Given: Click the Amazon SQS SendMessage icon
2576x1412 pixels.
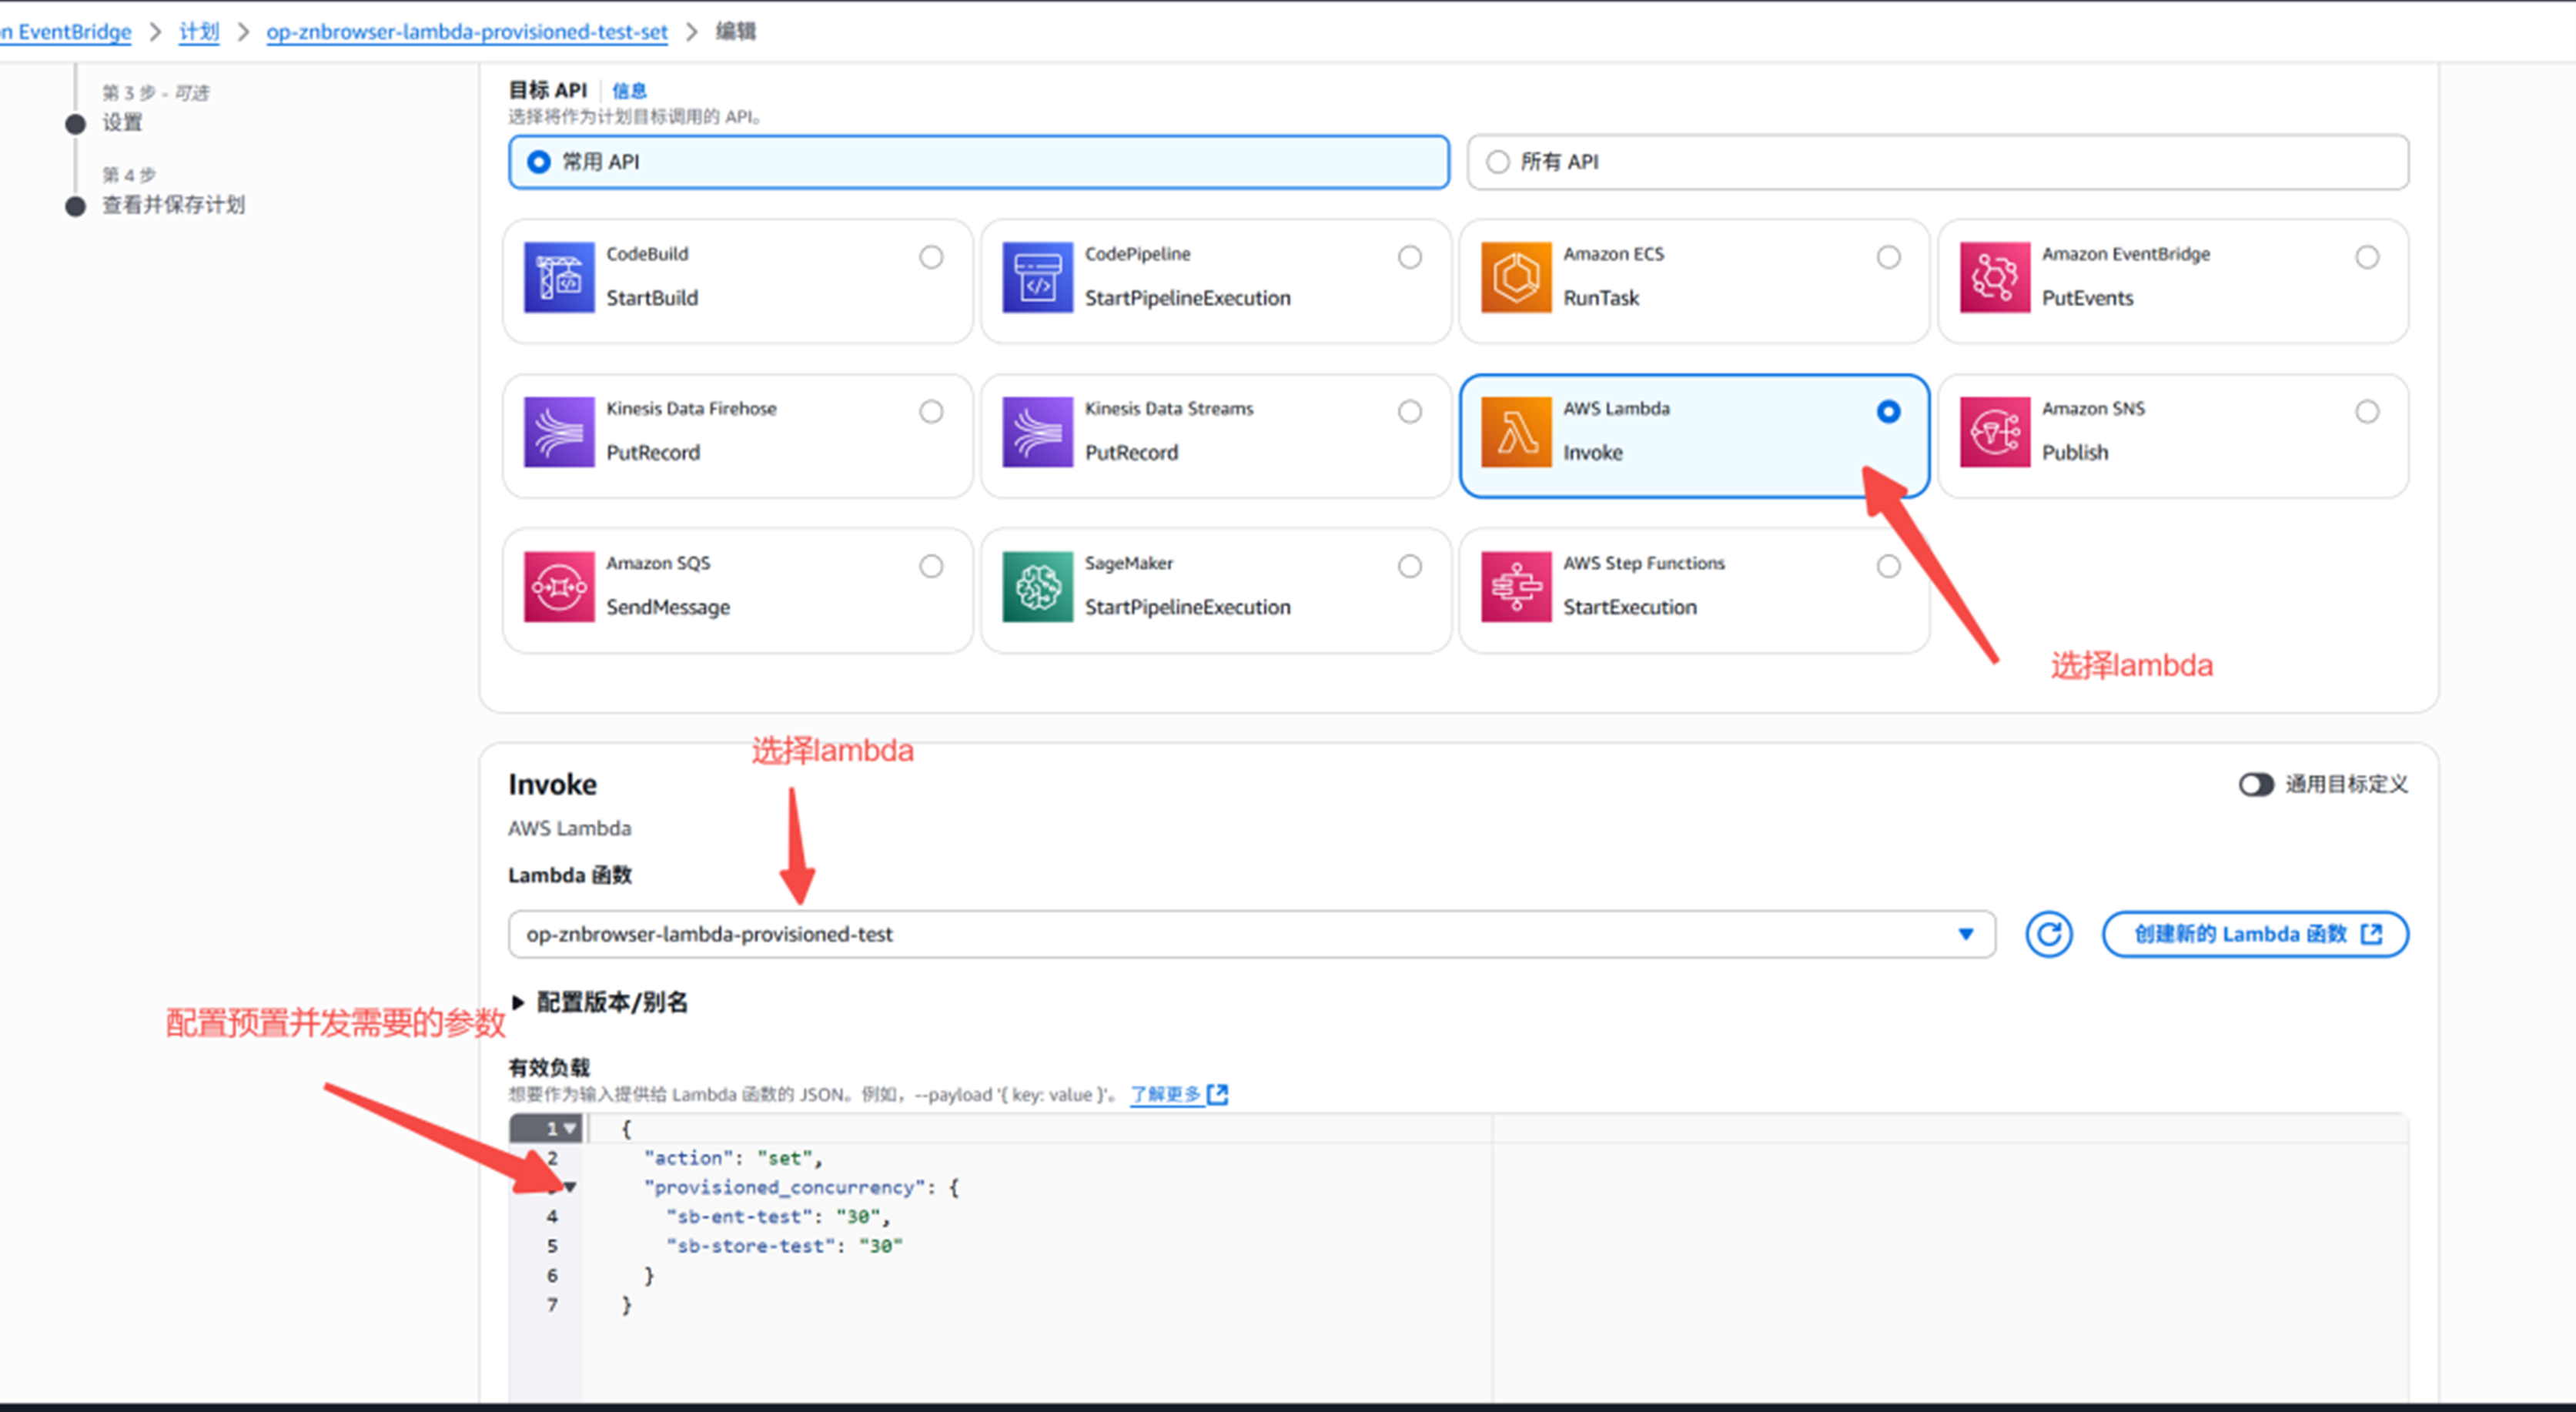Looking at the screenshot, I should pyautogui.click(x=558, y=587).
